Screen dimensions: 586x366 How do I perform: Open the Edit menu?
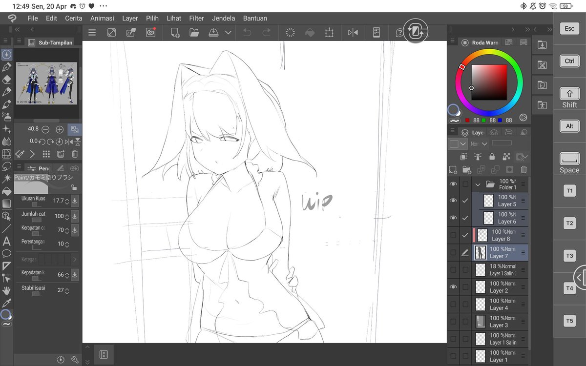point(51,19)
